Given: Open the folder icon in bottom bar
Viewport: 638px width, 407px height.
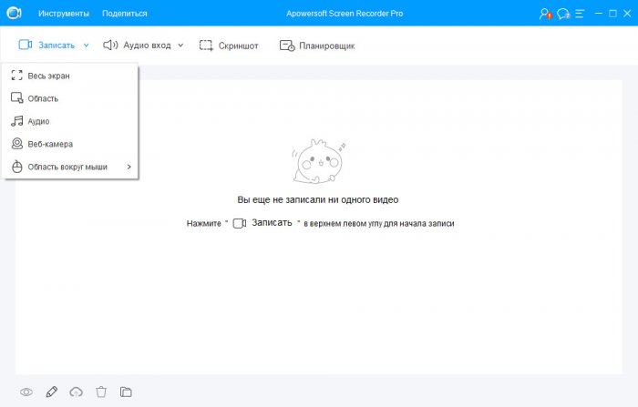Looking at the screenshot, I should point(126,392).
